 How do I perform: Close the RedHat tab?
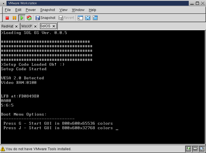[16, 27]
